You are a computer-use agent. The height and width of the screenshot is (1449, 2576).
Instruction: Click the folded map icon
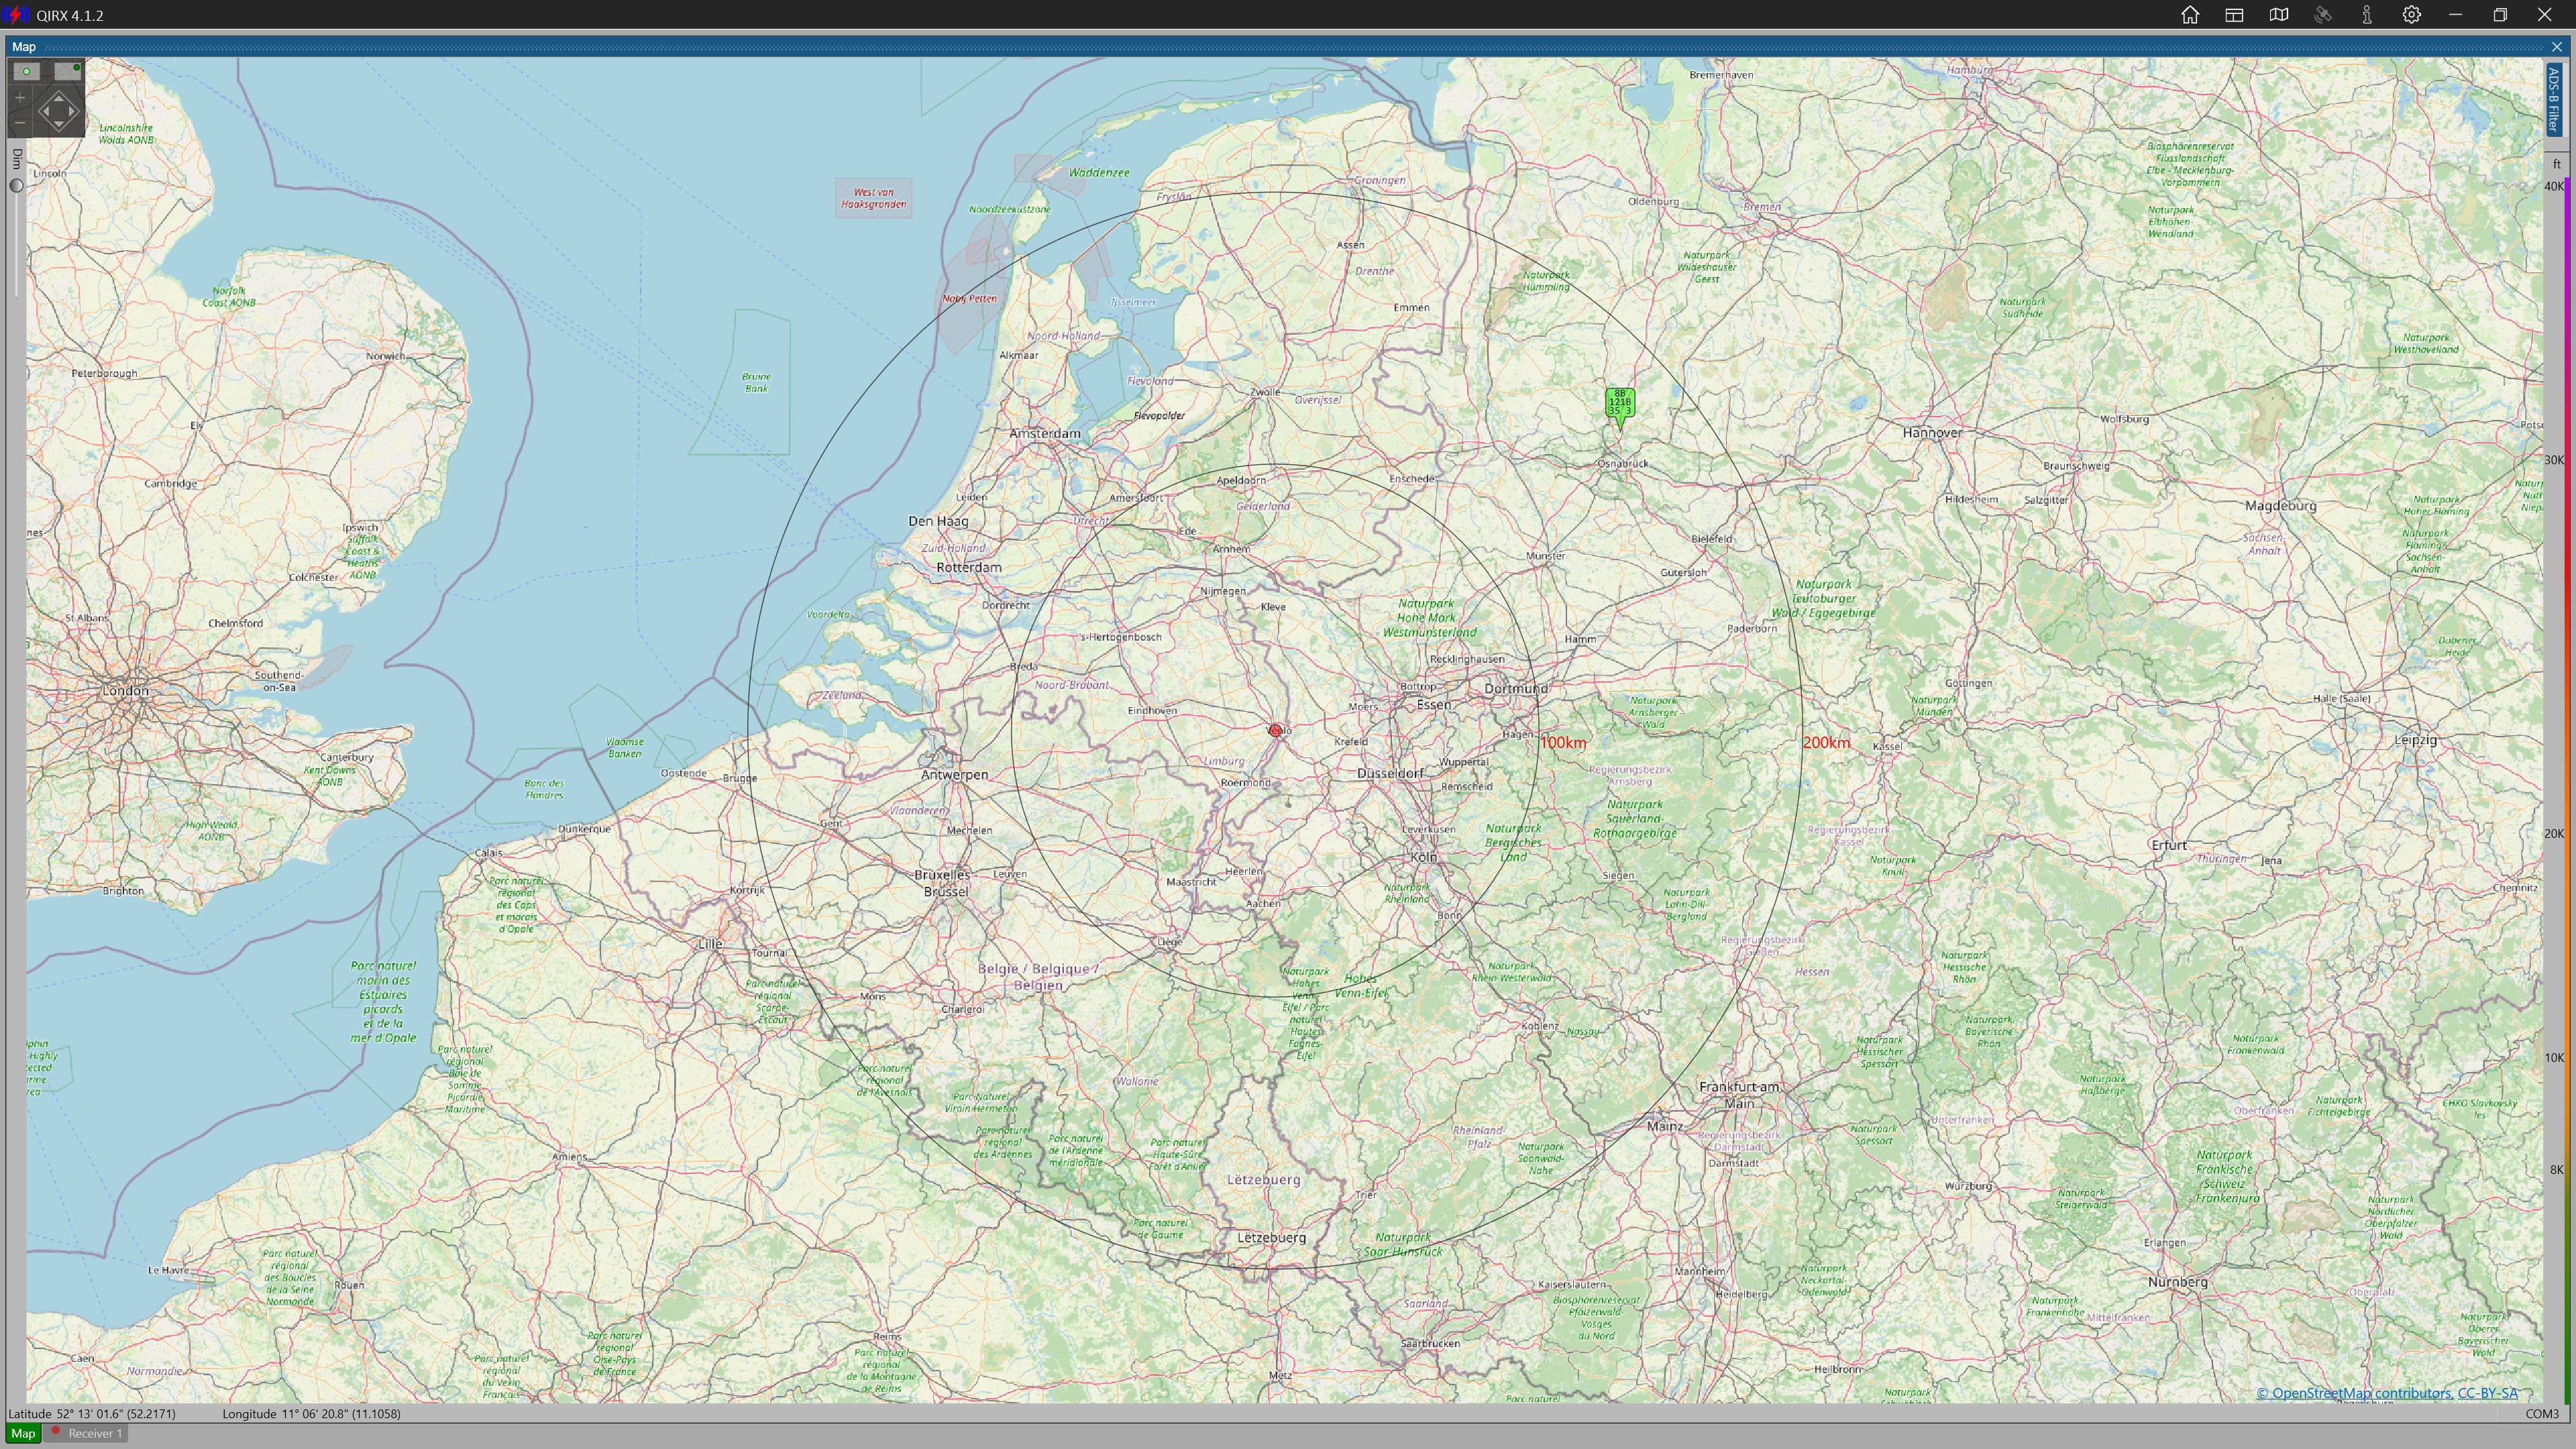pyautogui.click(x=2279, y=15)
